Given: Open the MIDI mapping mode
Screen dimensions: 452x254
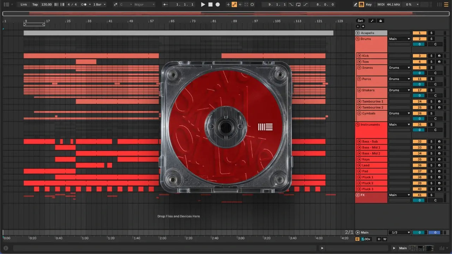Looking at the screenshot, I should (x=381, y=5).
